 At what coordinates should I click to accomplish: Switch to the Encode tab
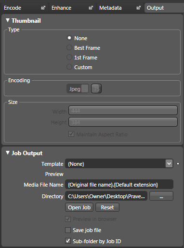(x=25, y=8)
